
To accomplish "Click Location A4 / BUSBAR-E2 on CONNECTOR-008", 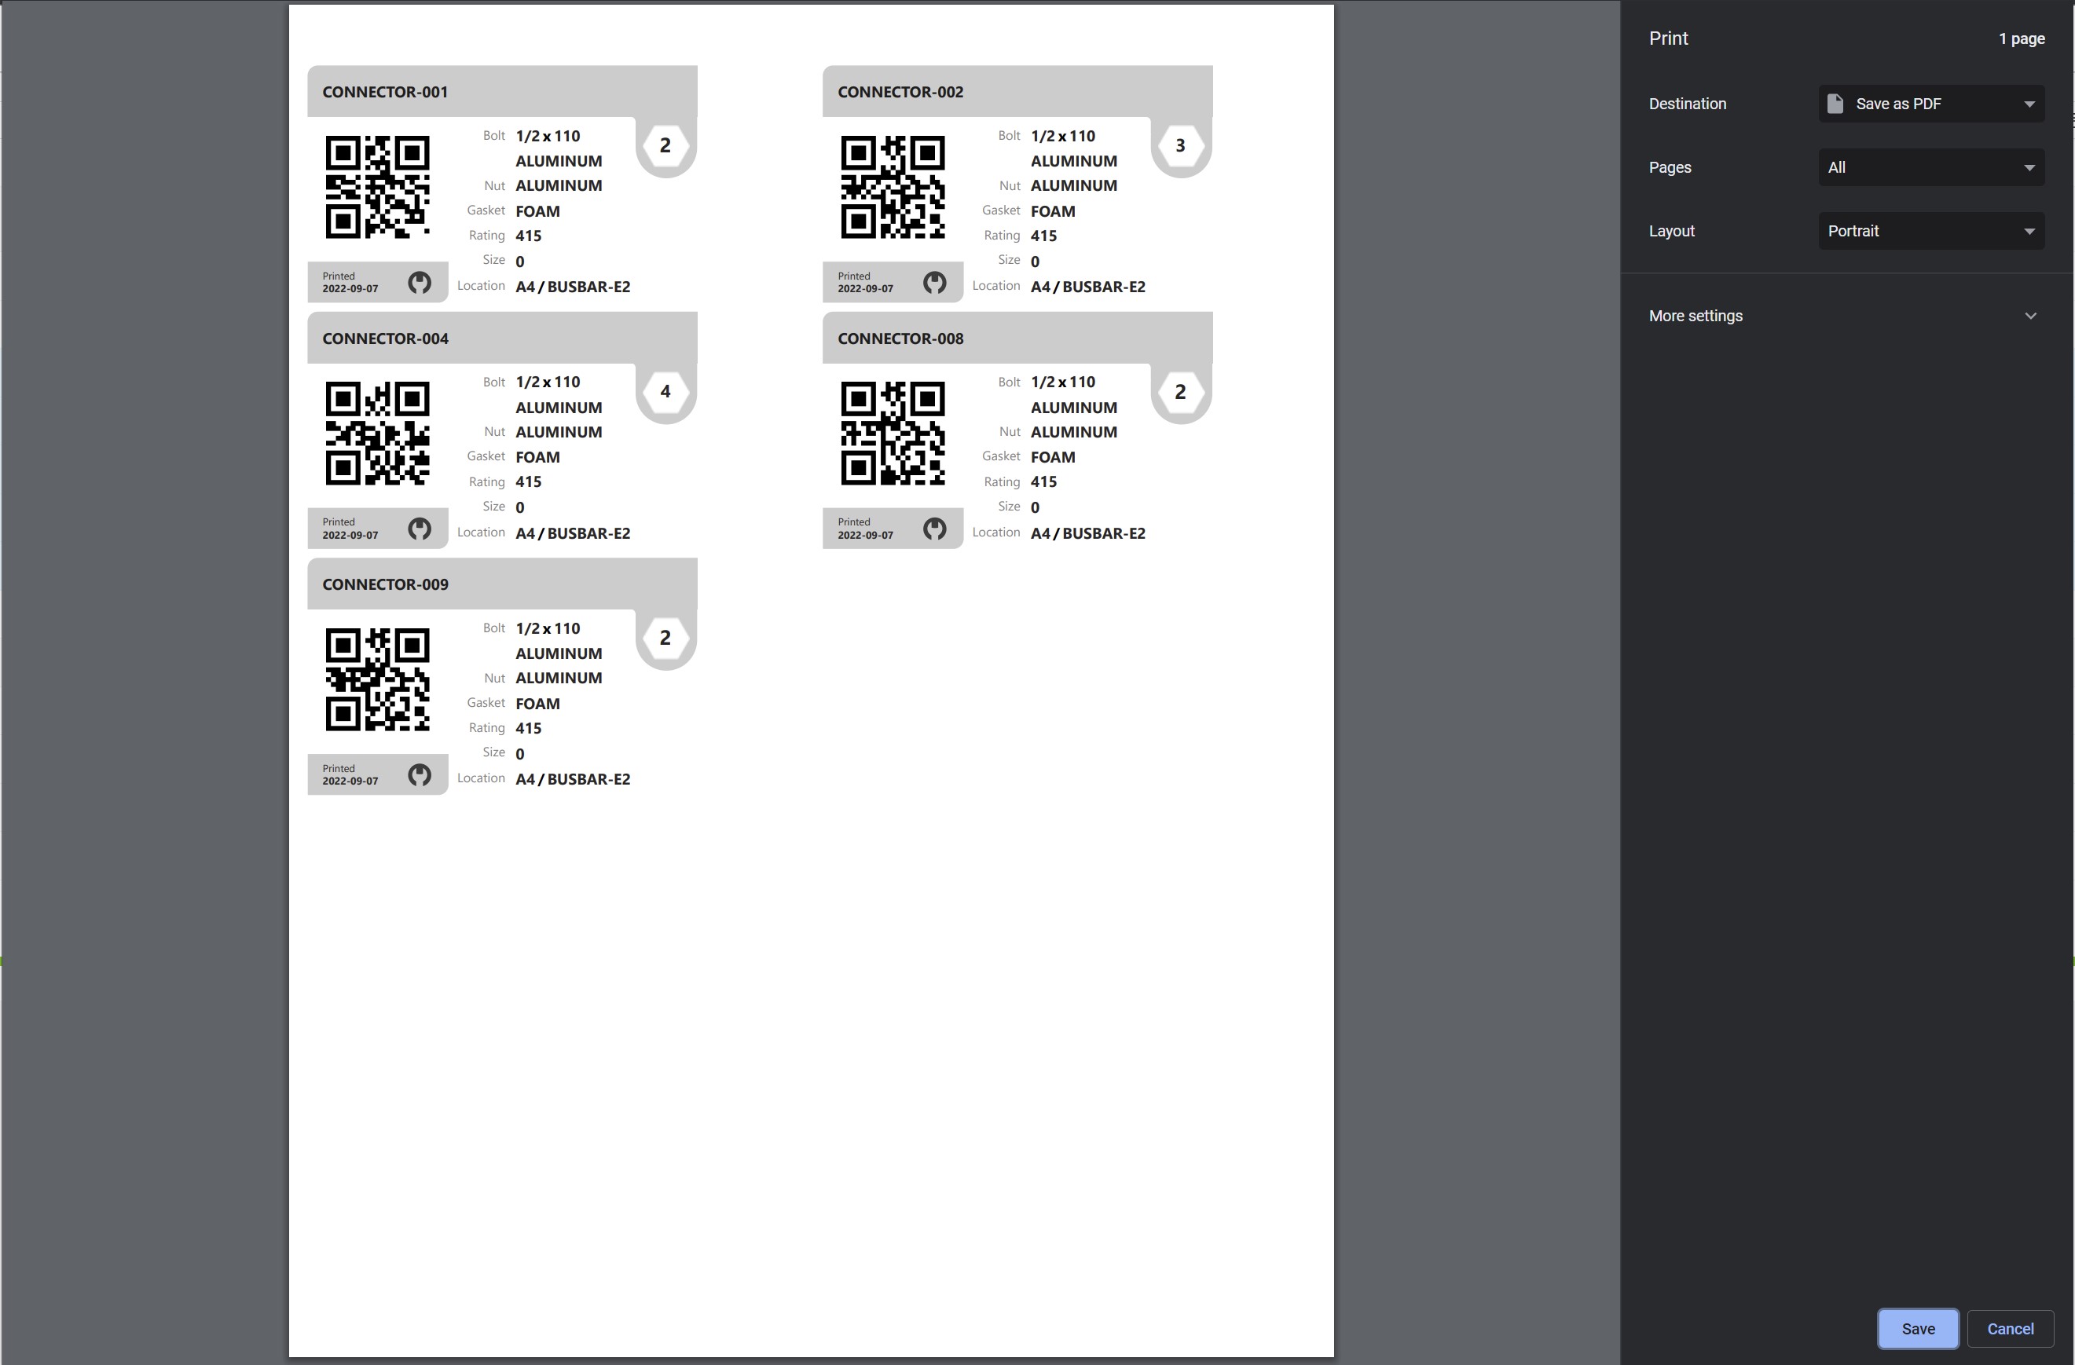I will 1088,532.
